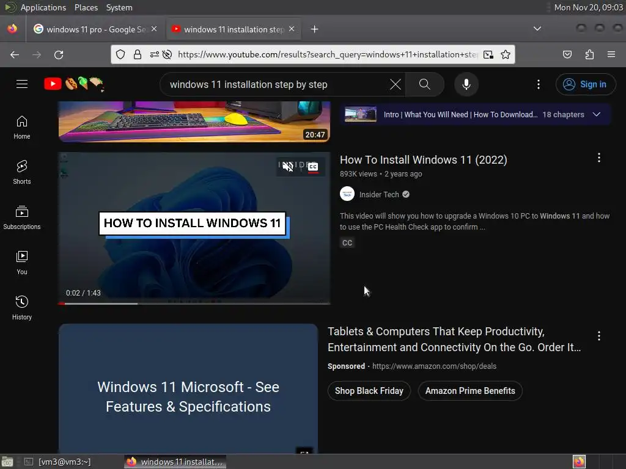
Task: Open a new browser tab
Action: pos(315,29)
